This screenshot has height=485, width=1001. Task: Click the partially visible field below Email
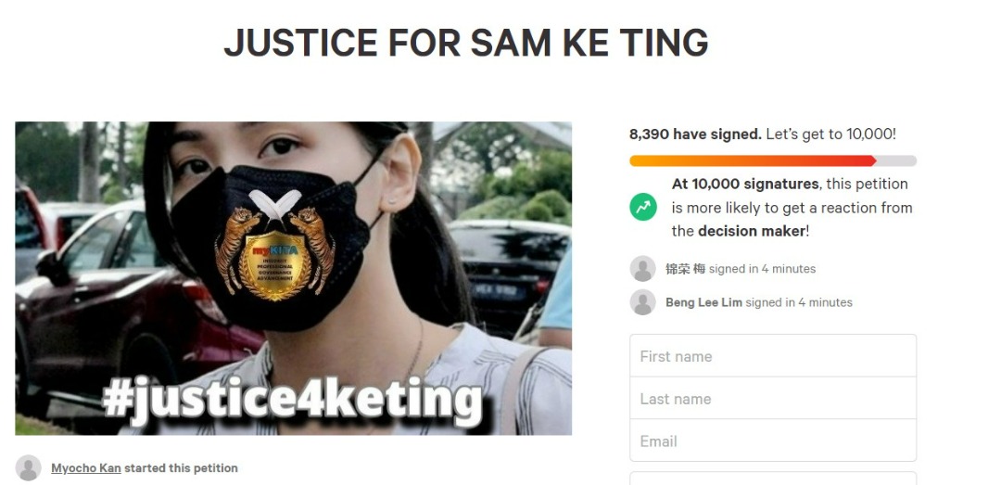tap(773, 478)
